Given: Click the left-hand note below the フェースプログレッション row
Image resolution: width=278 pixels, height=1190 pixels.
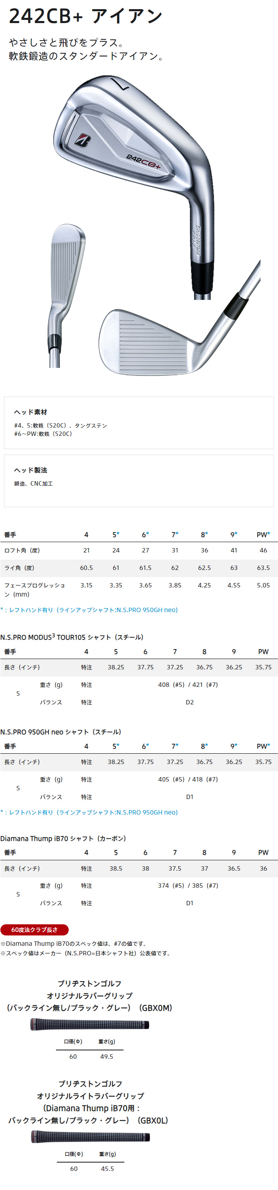Looking at the screenshot, I should [x=89, y=610].
